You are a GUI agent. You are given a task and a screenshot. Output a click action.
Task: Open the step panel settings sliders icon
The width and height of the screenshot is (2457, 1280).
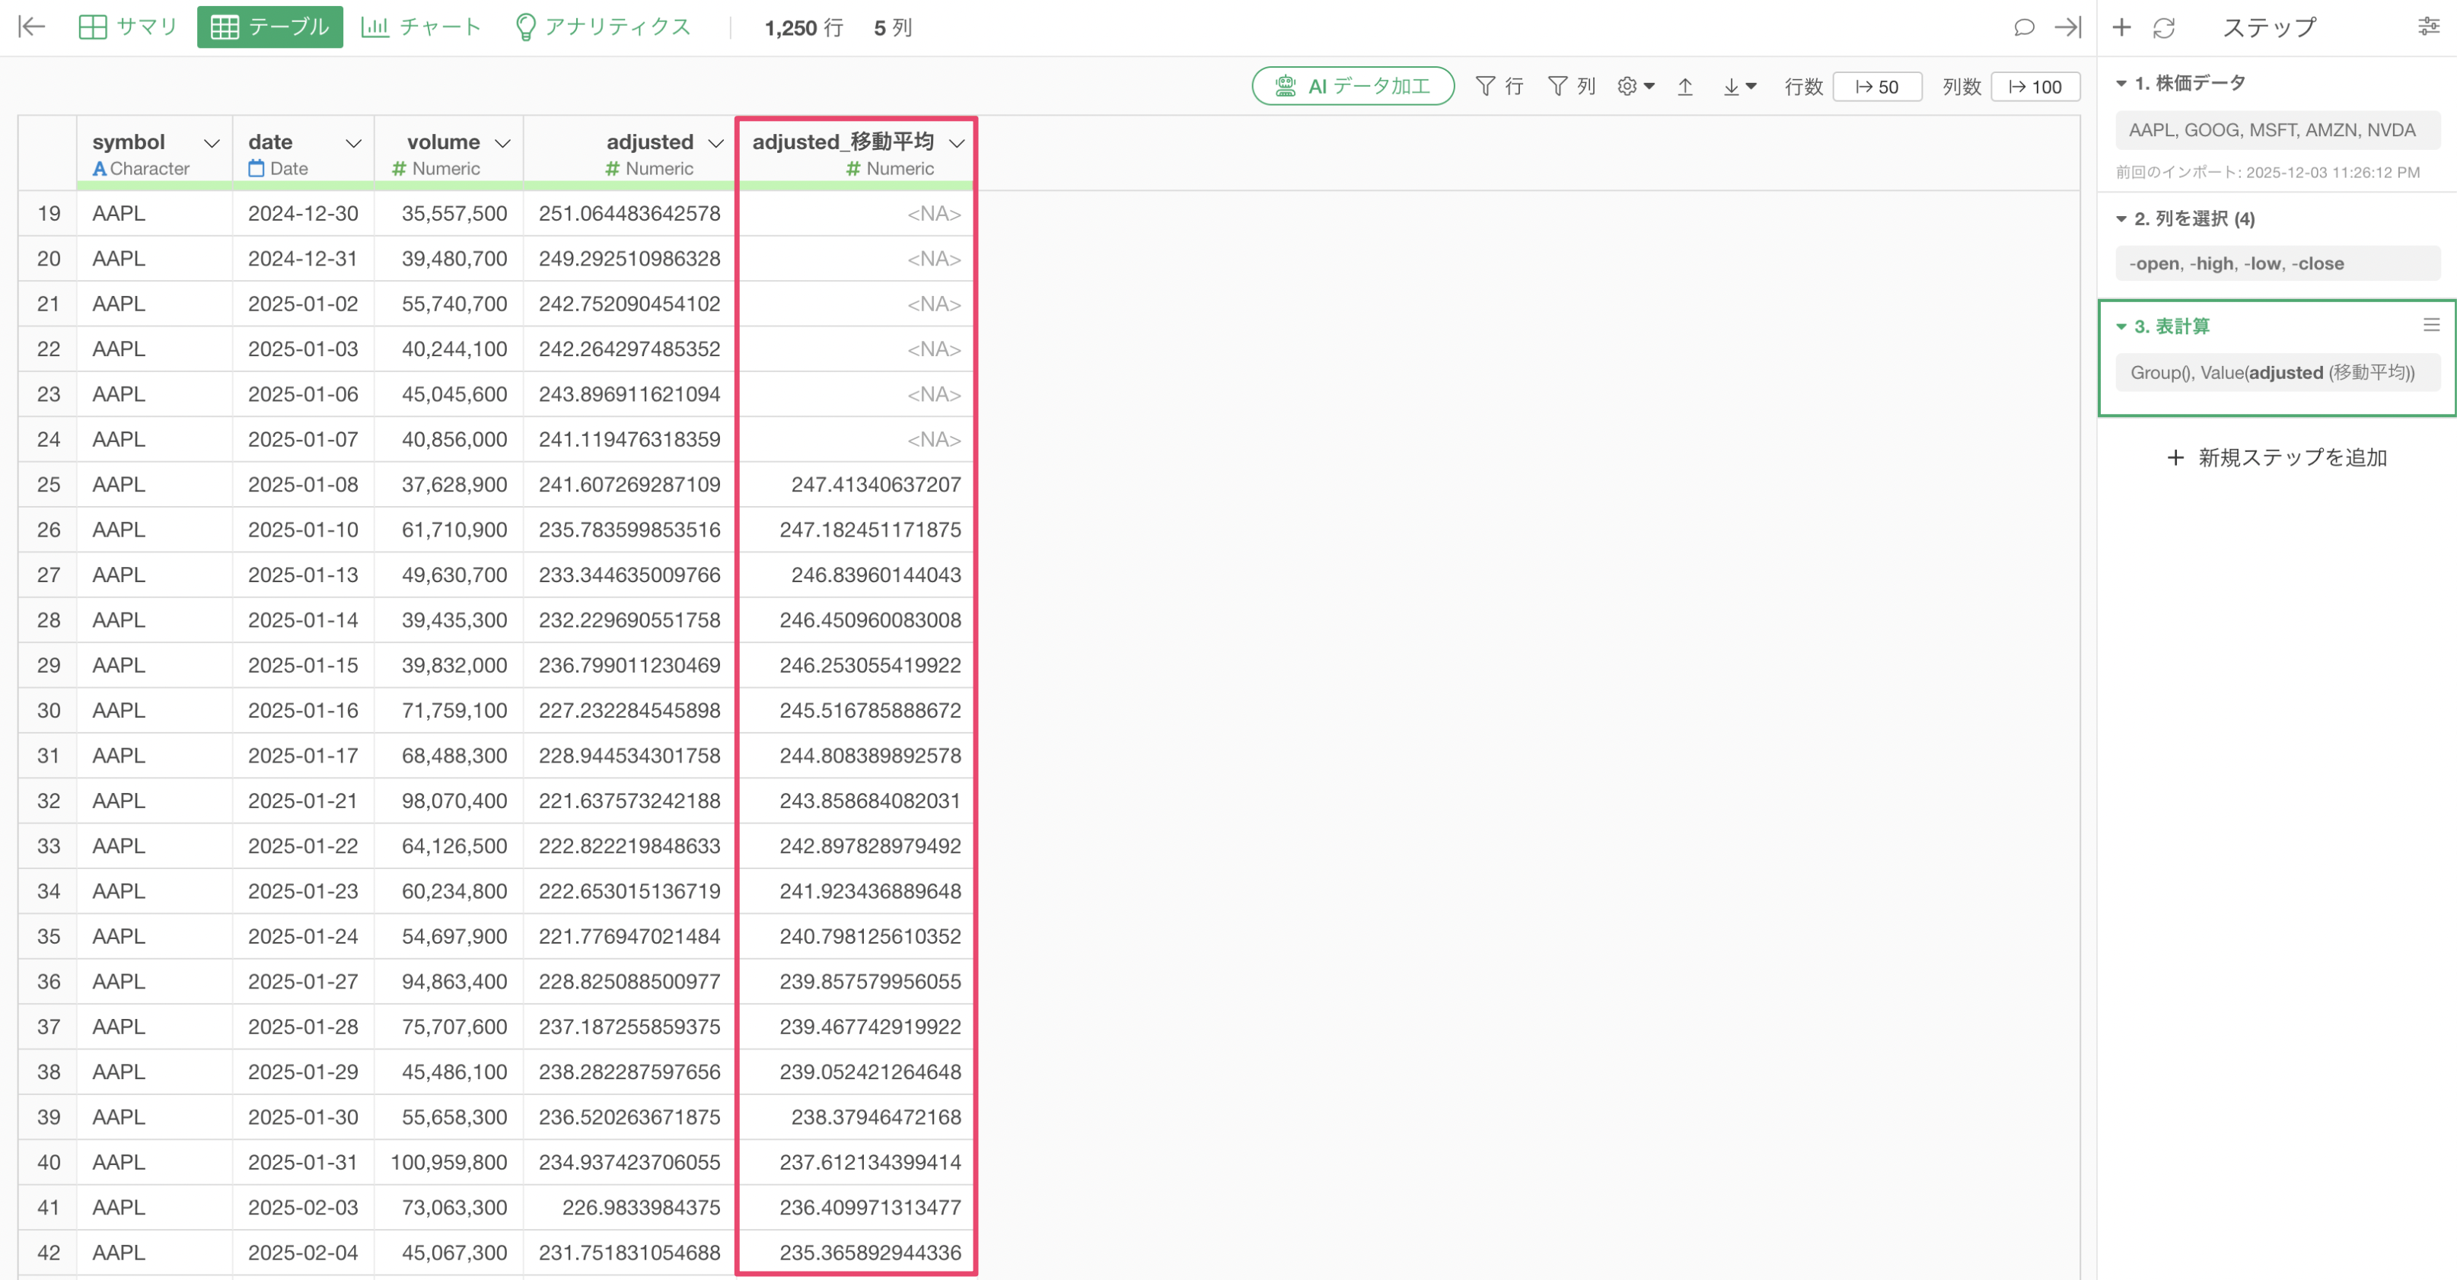[x=2428, y=27]
